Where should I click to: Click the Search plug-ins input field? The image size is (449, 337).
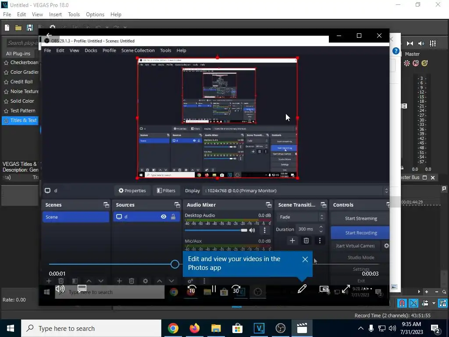tap(23, 43)
